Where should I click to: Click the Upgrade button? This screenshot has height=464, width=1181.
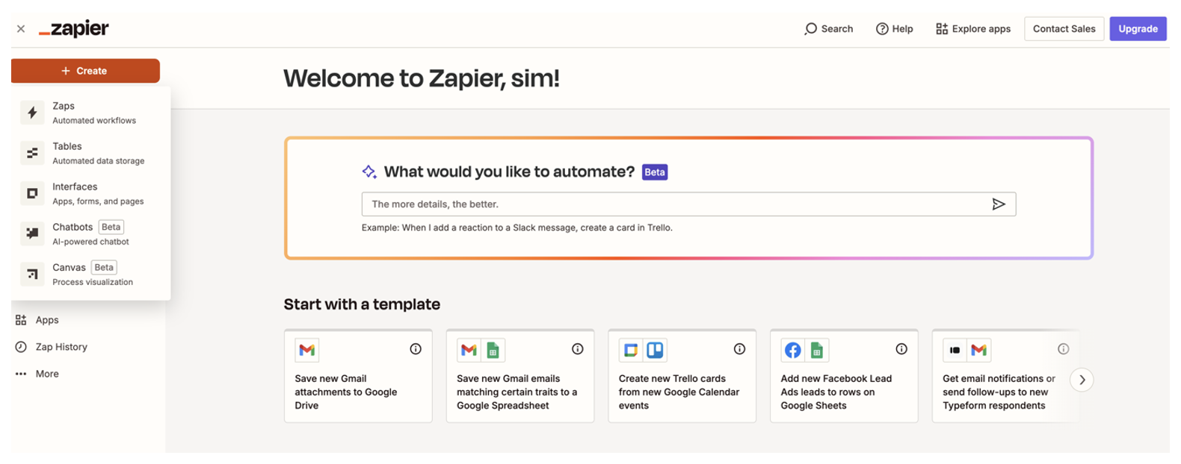click(x=1138, y=29)
